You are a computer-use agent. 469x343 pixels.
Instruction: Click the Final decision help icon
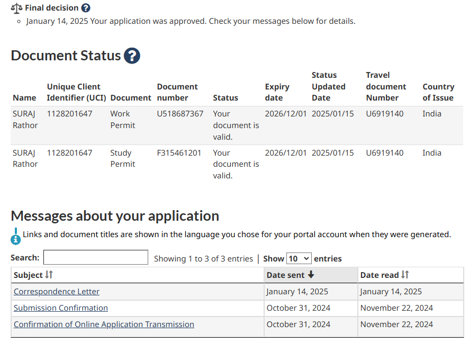point(86,8)
